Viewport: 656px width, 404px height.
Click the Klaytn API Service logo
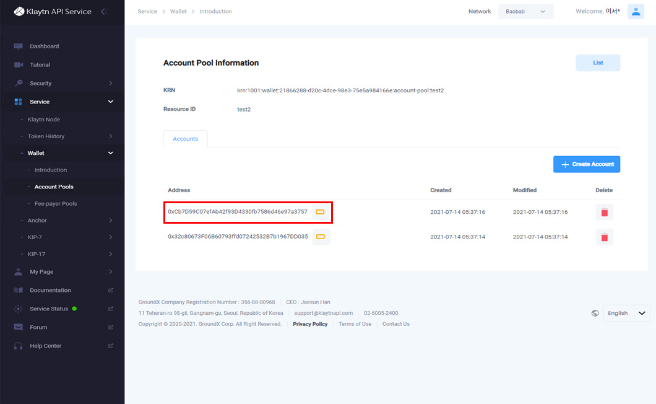[x=53, y=11]
